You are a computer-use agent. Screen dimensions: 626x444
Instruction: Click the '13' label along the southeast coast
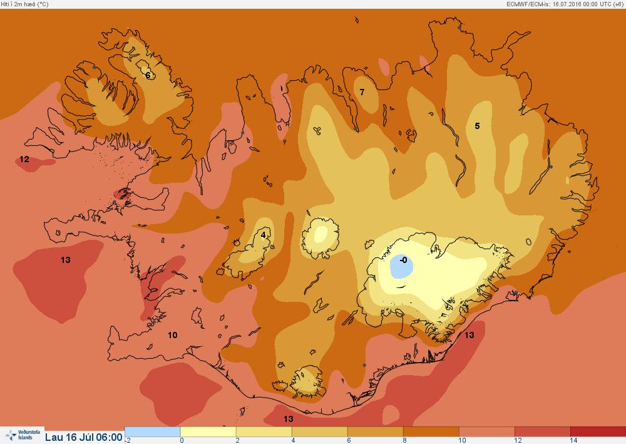pyautogui.click(x=469, y=335)
